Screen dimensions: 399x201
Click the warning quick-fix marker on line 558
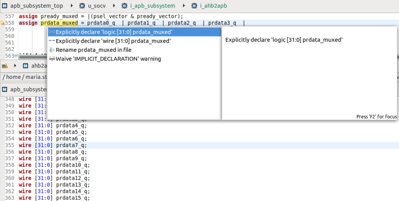[3, 23]
